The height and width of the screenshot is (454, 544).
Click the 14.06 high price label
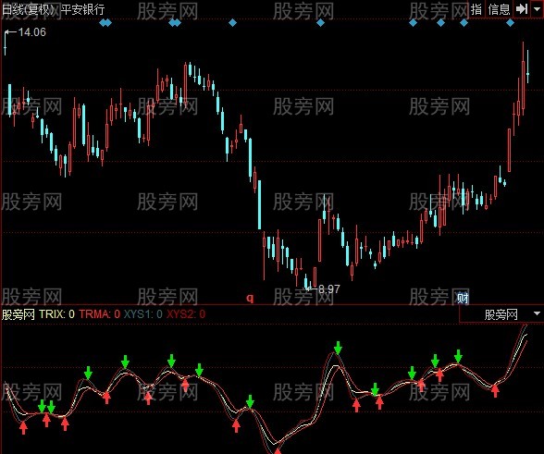click(x=31, y=32)
